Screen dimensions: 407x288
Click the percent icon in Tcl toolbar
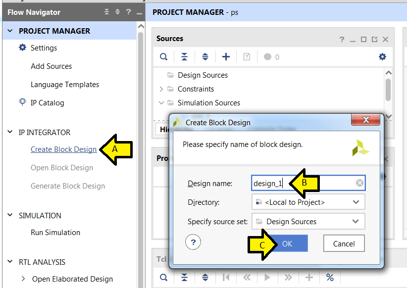pos(330,278)
